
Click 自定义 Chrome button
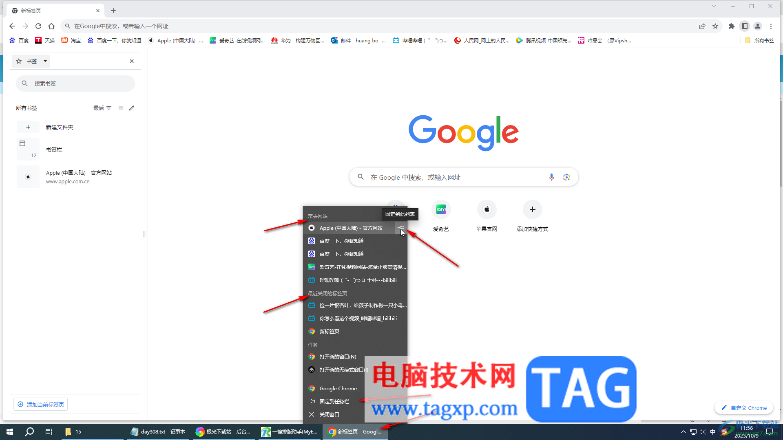[744, 408]
